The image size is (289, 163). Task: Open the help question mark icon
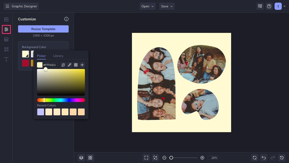click(x=269, y=6)
